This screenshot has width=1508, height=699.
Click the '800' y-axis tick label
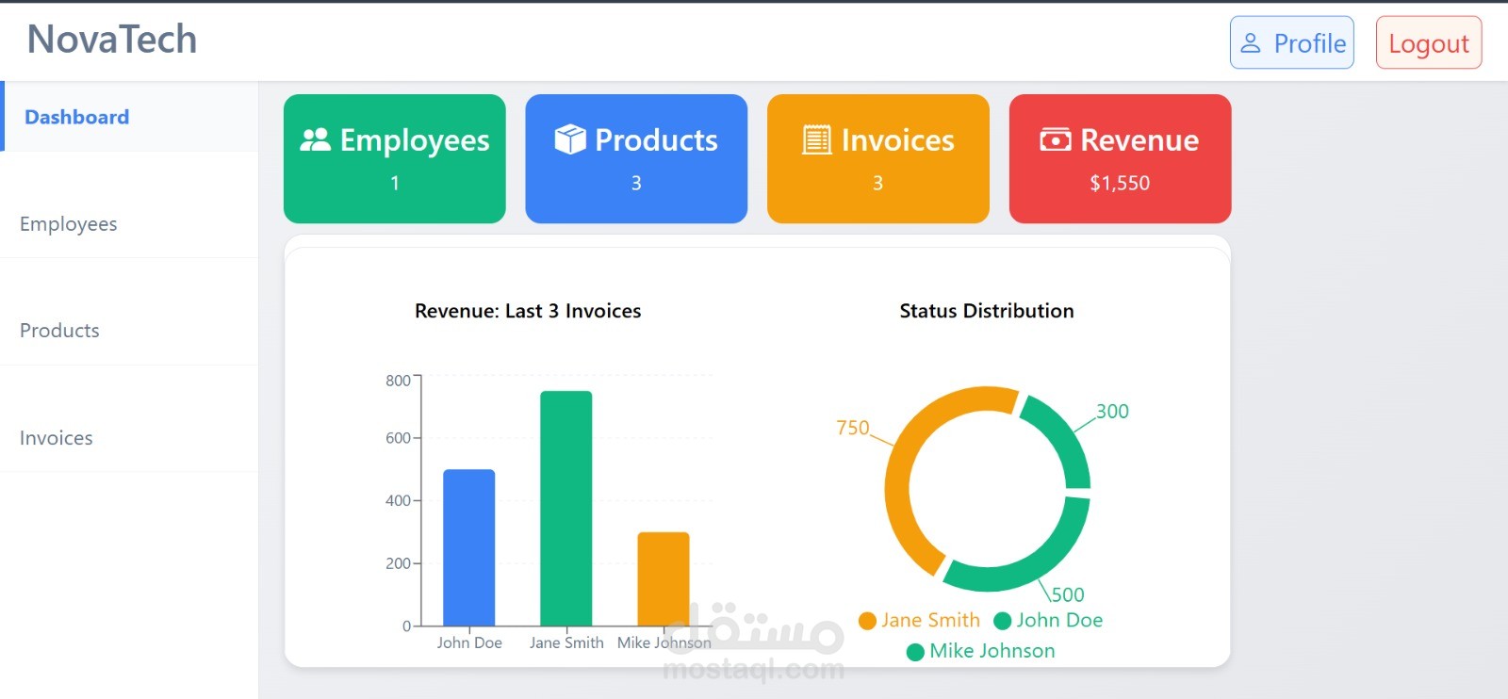click(x=398, y=381)
